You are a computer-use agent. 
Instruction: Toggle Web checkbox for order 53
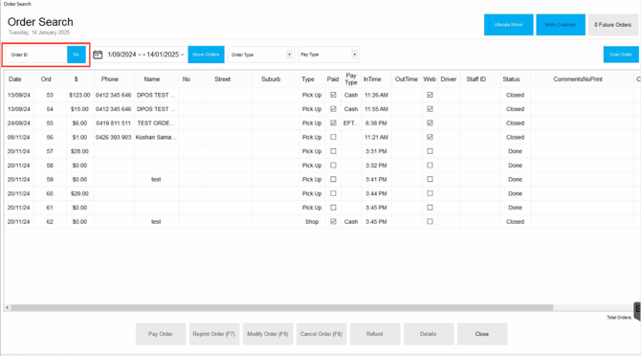430,95
